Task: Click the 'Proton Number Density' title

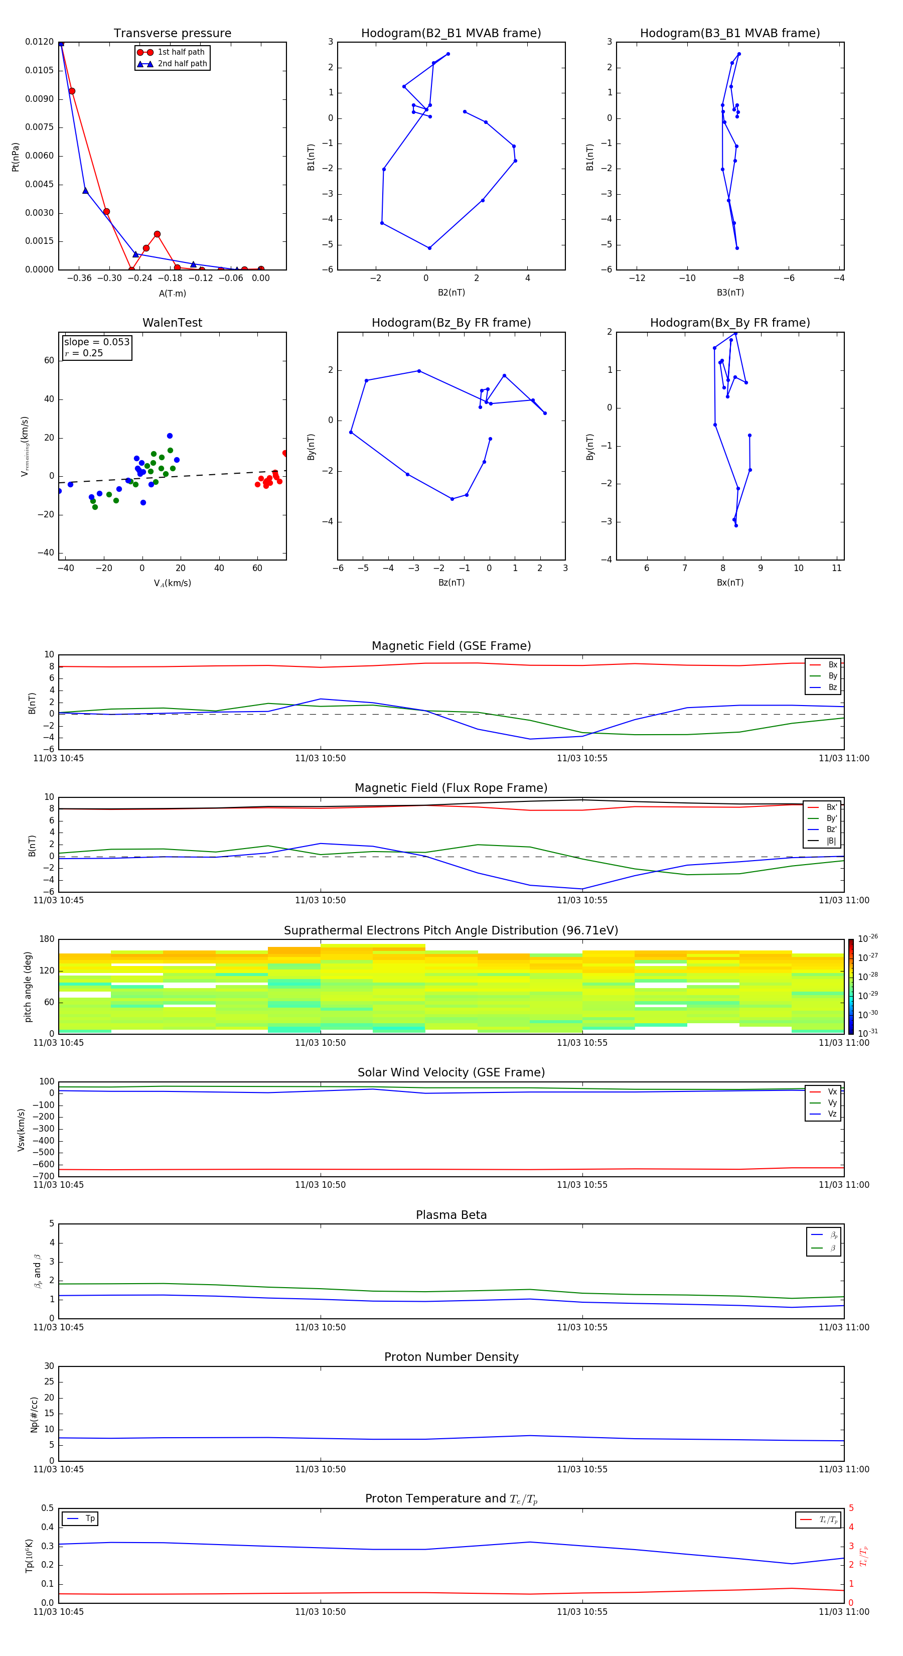Action: 451,1357
